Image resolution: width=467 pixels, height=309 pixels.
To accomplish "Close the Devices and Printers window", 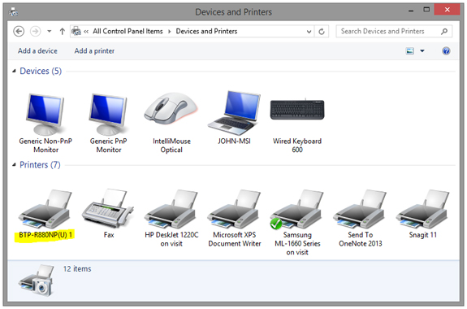I will point(447,10).
